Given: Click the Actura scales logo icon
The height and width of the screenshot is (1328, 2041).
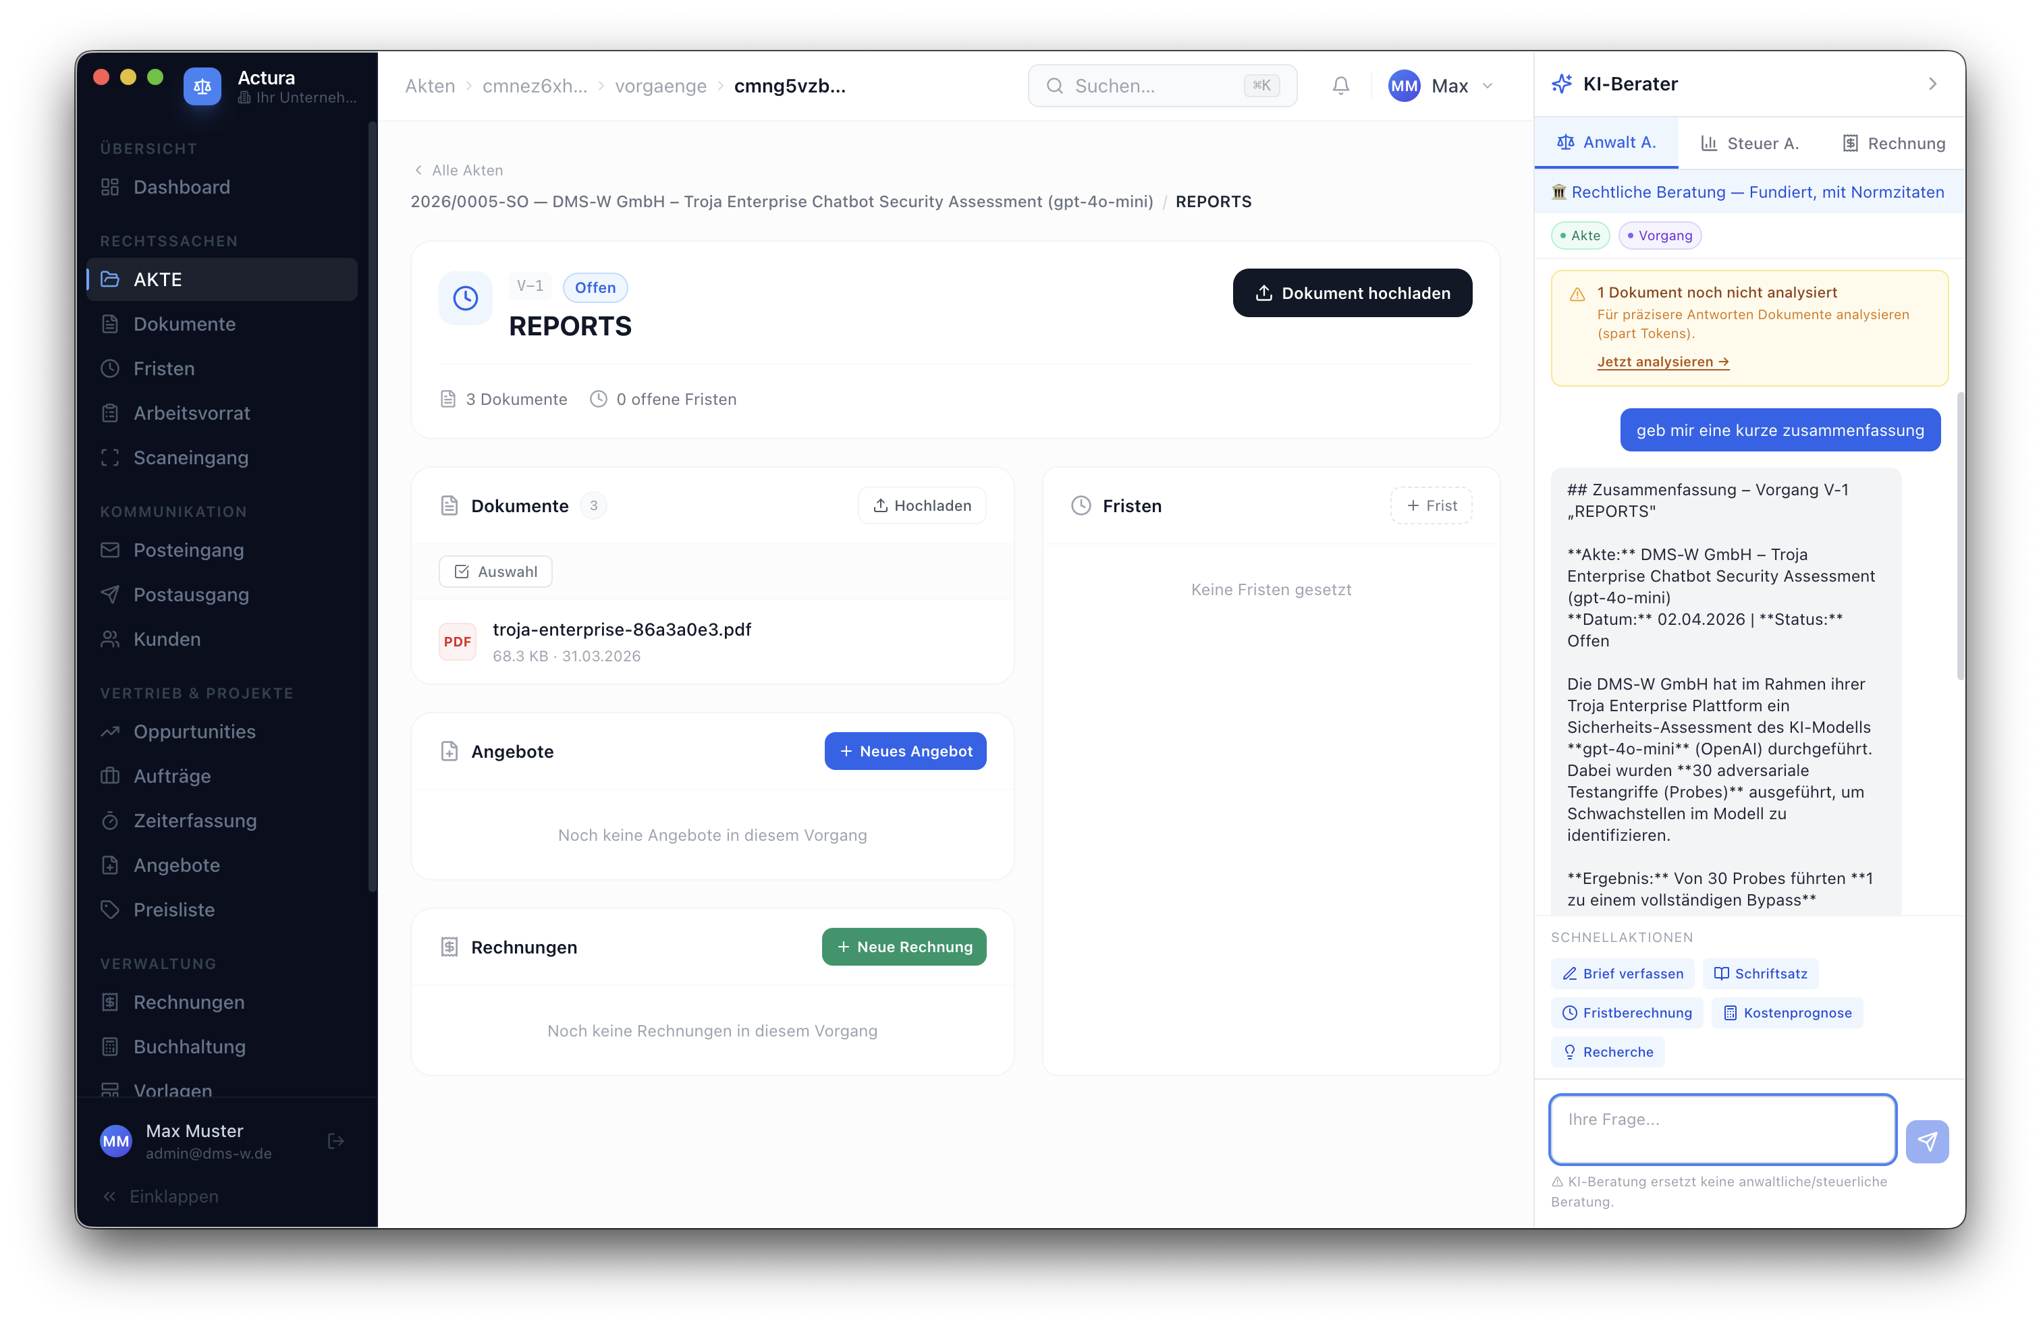Looking at the screenshot, I should click(x=202, y=86).
